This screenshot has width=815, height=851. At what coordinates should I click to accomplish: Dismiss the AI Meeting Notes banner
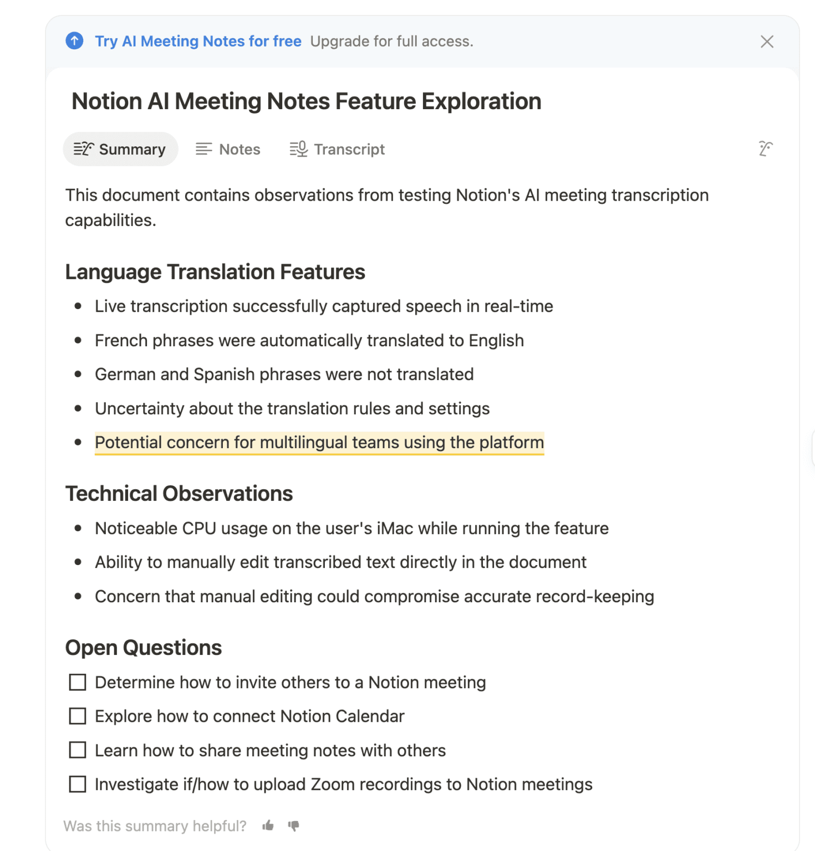tap(767, 42)
